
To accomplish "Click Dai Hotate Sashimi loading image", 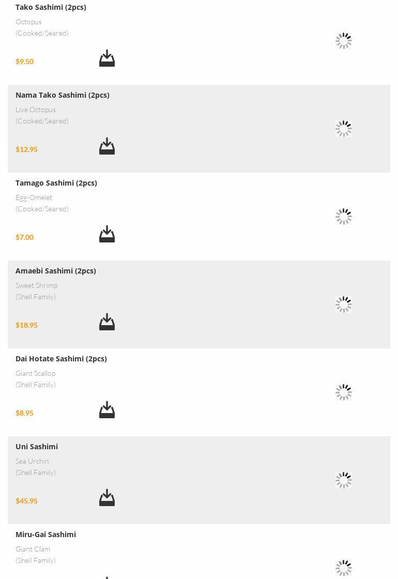I will [343, 392].
